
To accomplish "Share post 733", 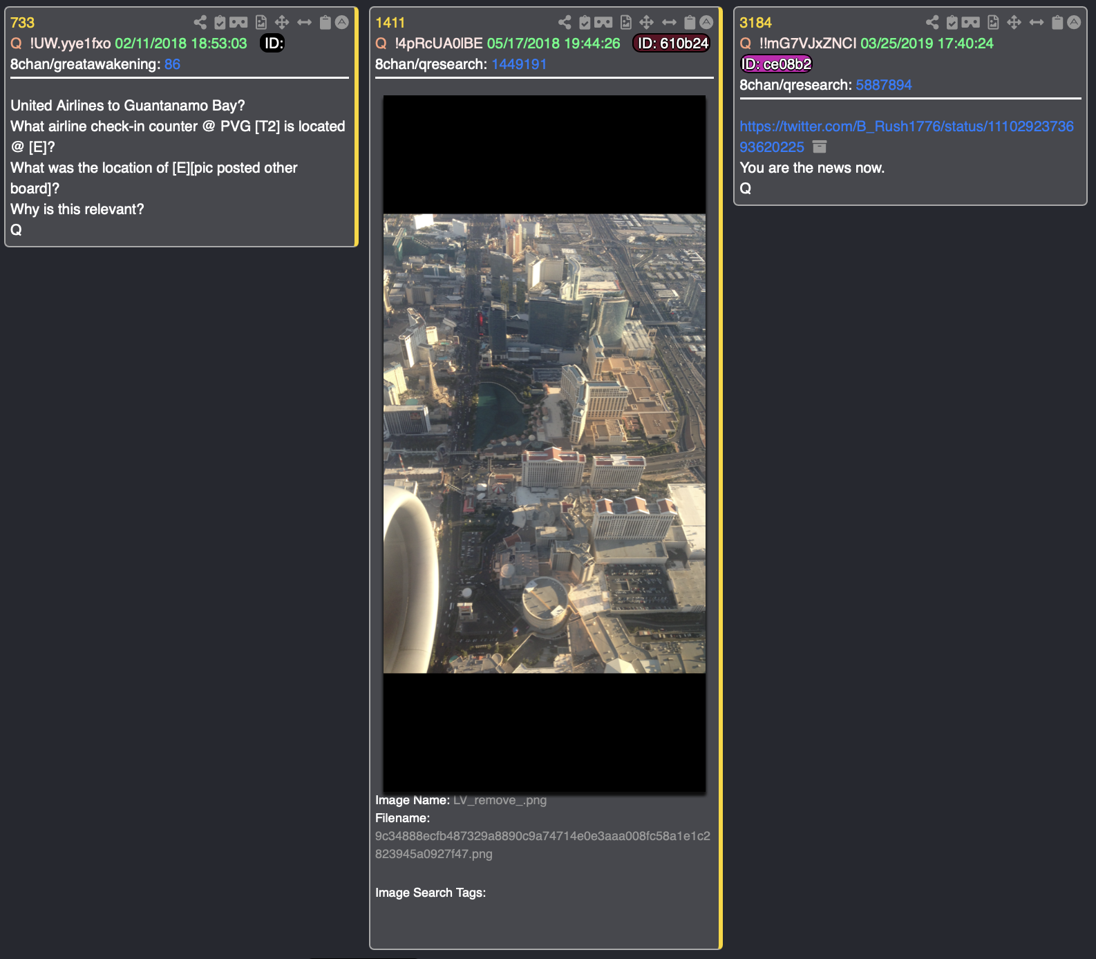I will pyautogui.click(x=200, y=22).
